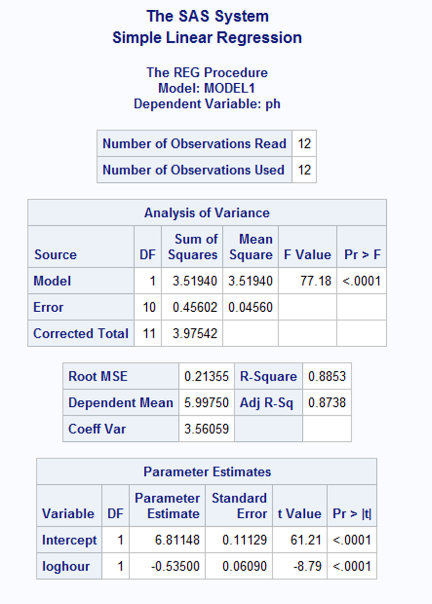Select the loghour estimate -0.53500
The image size is (432, 604).
[176, 566]
